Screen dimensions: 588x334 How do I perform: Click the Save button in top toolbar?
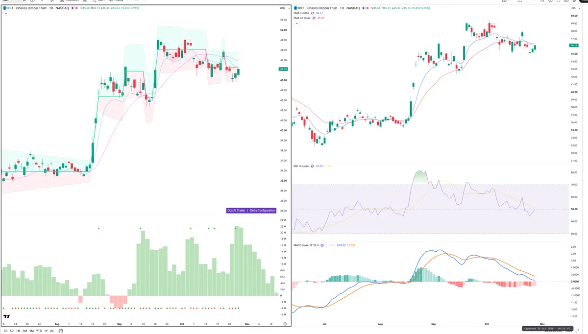click(x=520, y=1)
